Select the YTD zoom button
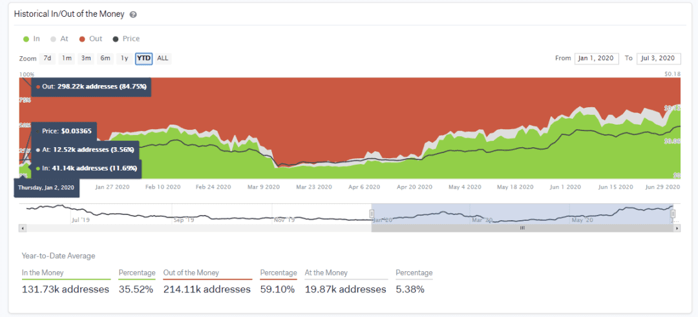 click(x=143, y=58)
